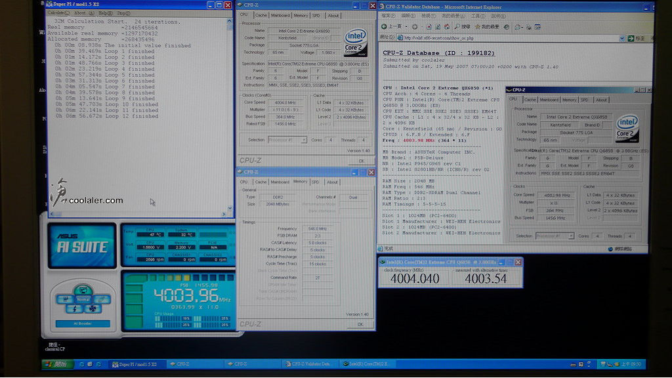672x378 pixels.
Task: Click the Go button next to address bar
Action: tap(637, 38)
